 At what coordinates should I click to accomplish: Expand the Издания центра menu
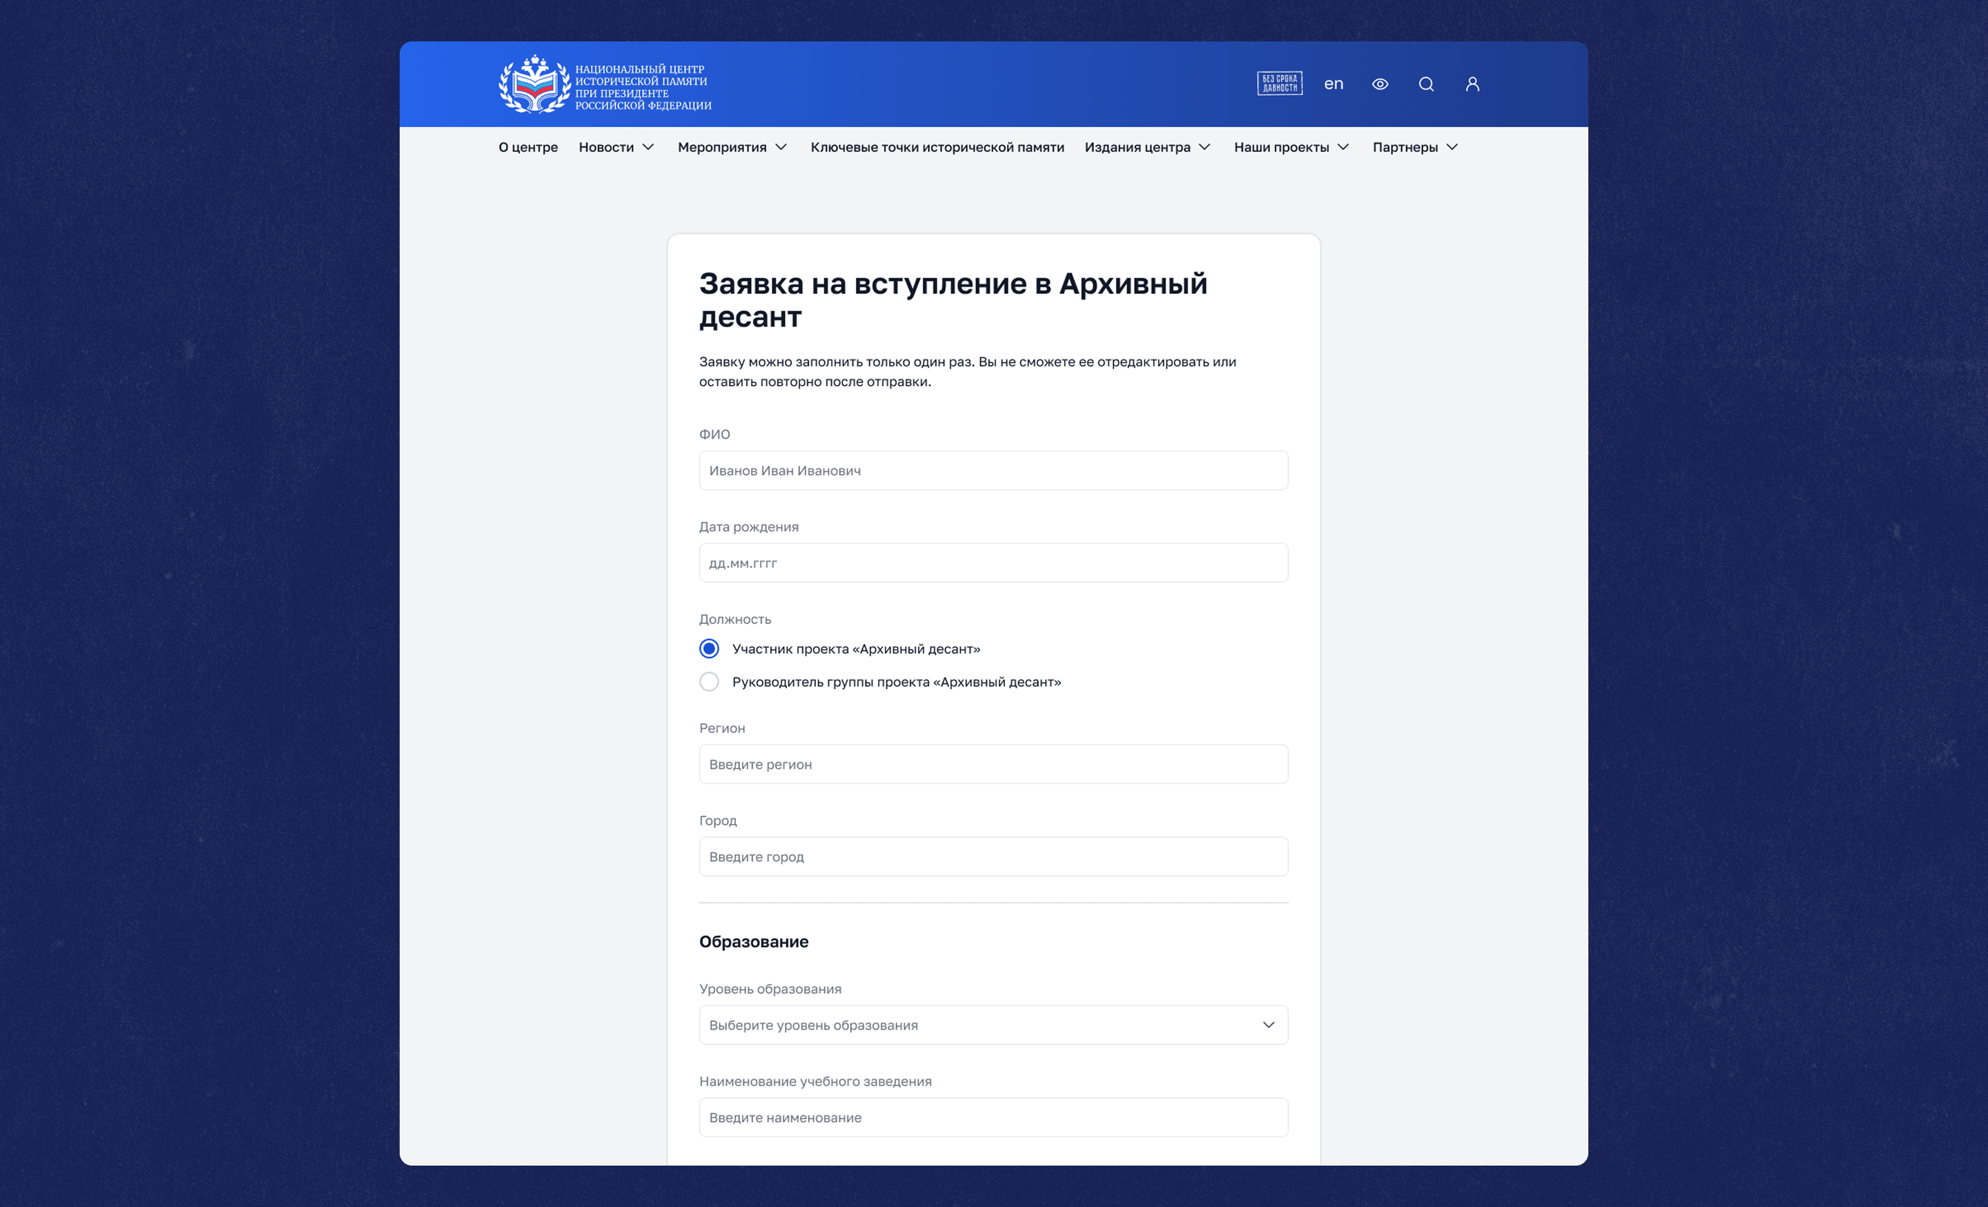[1147, 147]
